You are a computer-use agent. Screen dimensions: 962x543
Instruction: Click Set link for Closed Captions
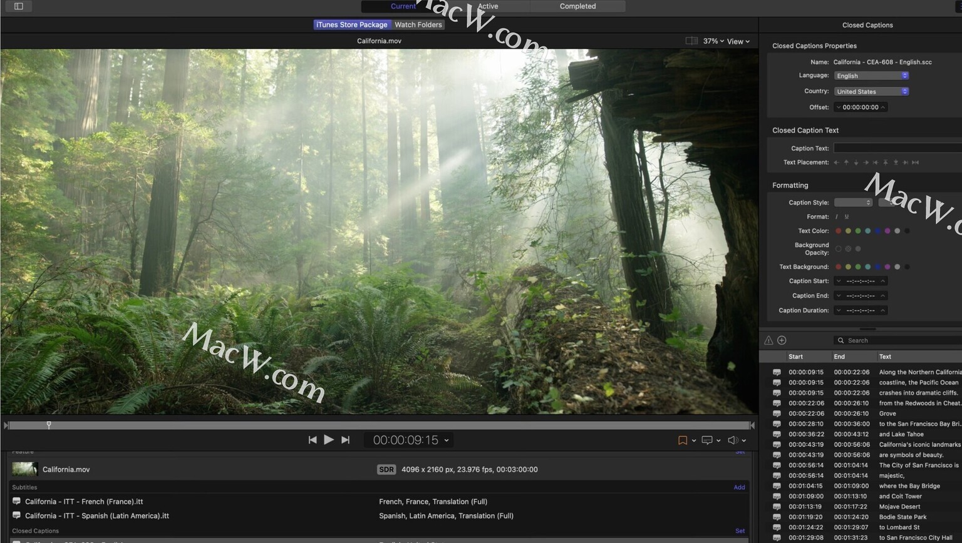point(740,531)
